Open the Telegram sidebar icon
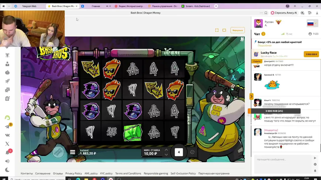Image resolution: width=321 pixels, height=180 pixels. pyautogui.click(x=7, y=126)
